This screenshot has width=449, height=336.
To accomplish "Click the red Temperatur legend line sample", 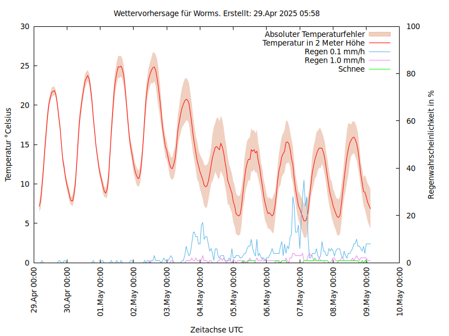I will [379, 43].
